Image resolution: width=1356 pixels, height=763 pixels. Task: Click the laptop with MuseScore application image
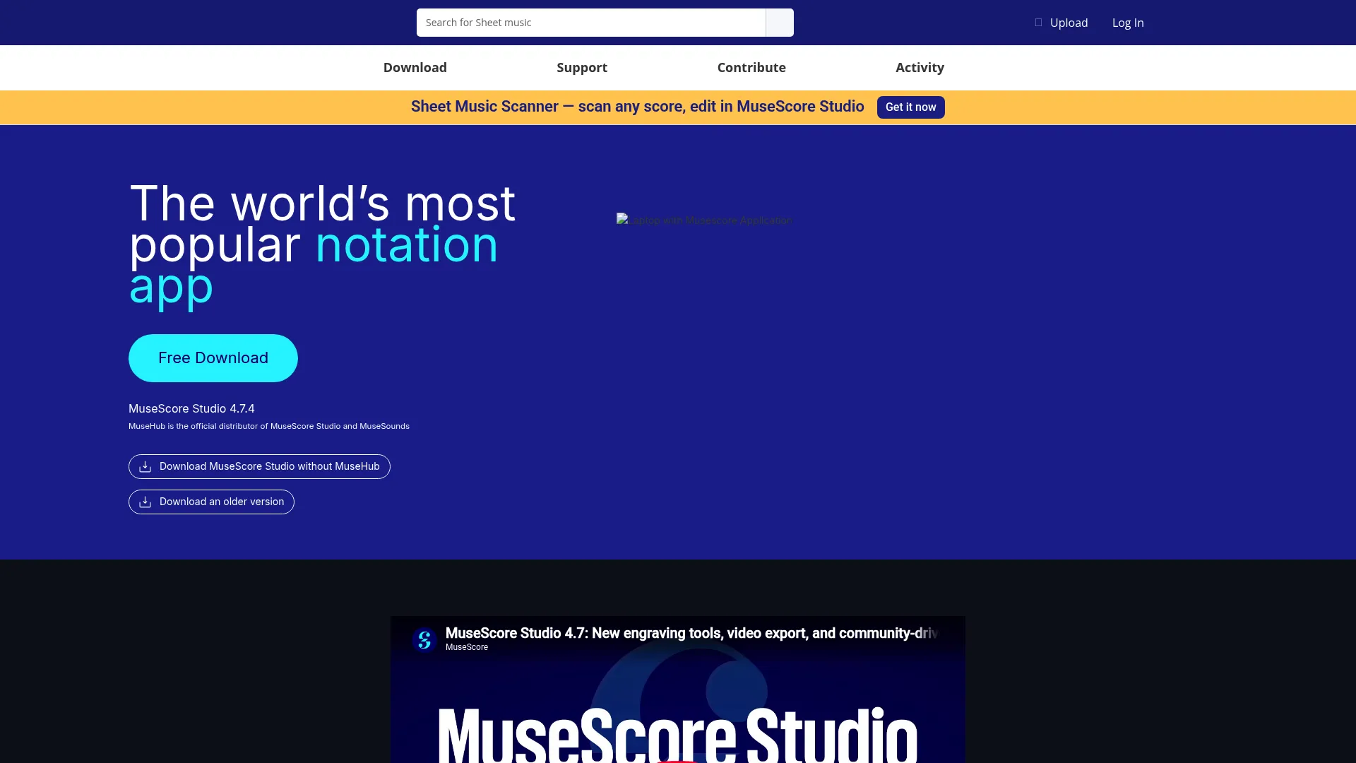[705, 220]
